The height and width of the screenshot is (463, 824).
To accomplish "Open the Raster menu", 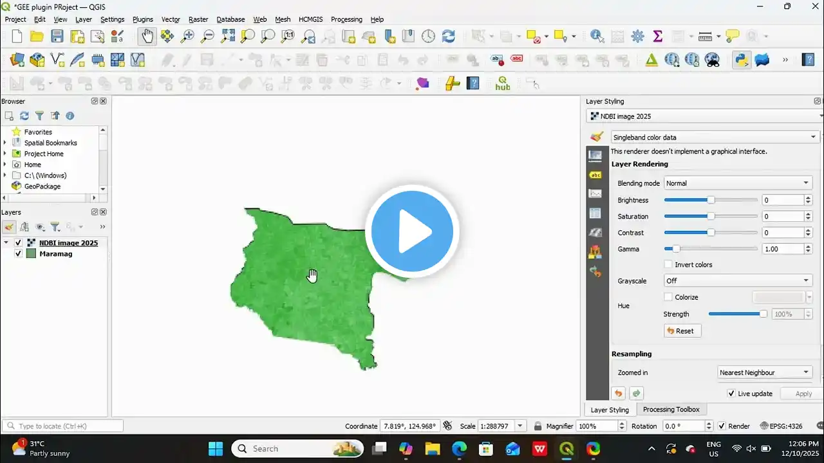I will [x=198, y=19].
